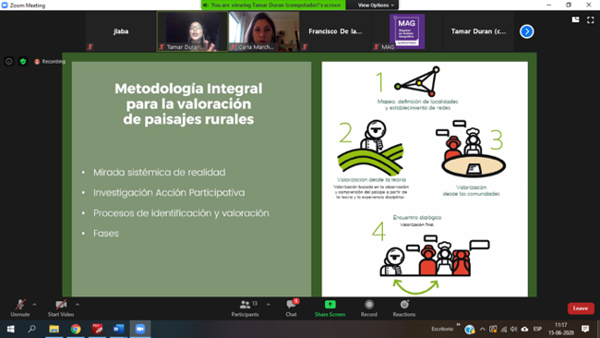Unmute the microphone

click(x=20, y=308)
